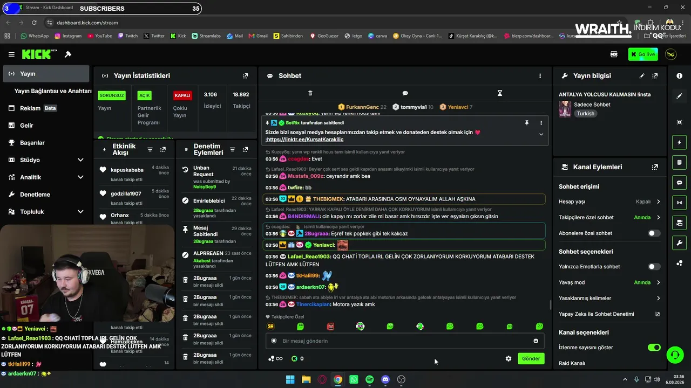Click the multistream icon left of Go live

614,54
